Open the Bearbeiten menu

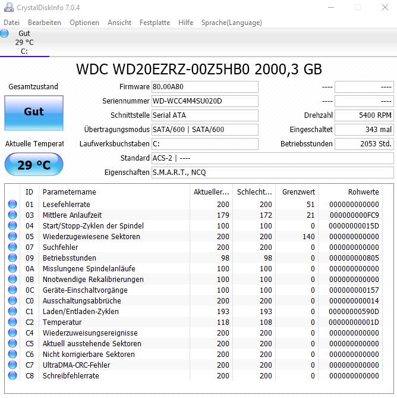[45, 23]
